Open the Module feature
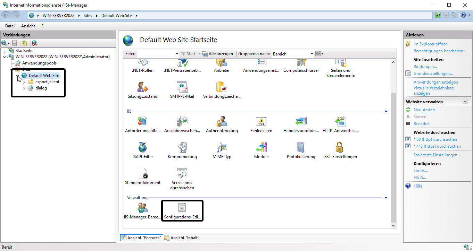Screen dimensions: 473x251 point(261,150)
